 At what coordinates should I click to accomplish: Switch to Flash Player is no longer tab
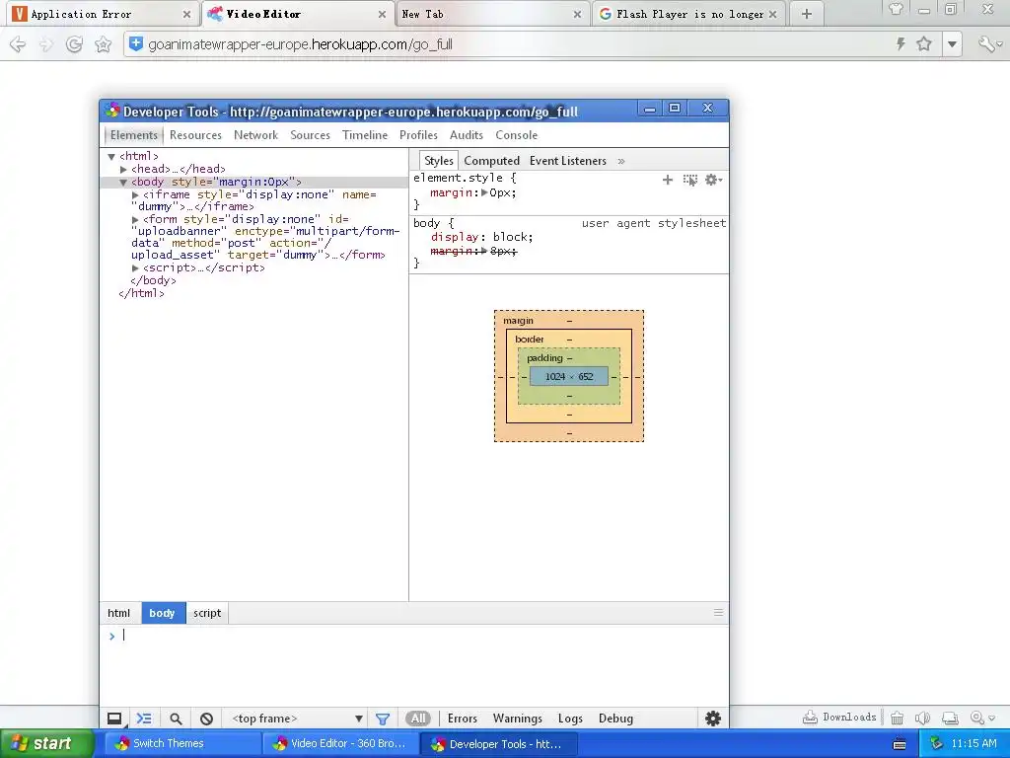tap(688, 14)
